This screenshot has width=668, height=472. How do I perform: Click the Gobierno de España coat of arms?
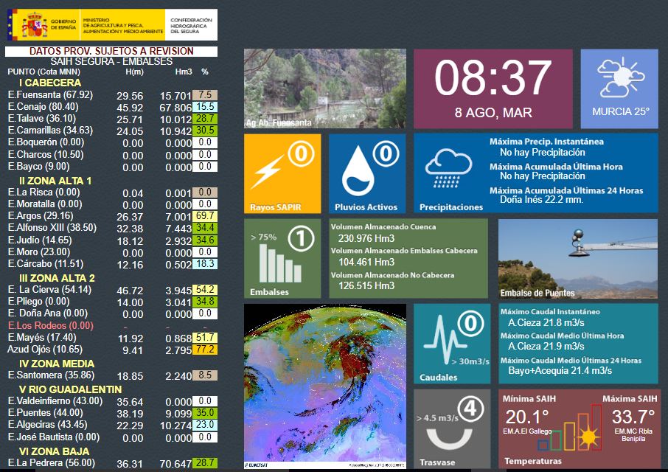click(x=35, y=25)
